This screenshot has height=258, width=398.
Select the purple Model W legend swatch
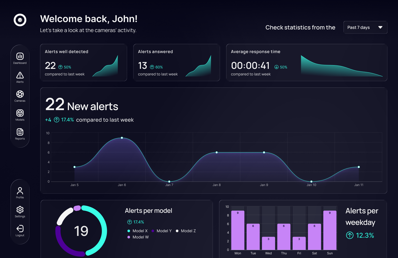pyautogui.click(x=129, y=237)
